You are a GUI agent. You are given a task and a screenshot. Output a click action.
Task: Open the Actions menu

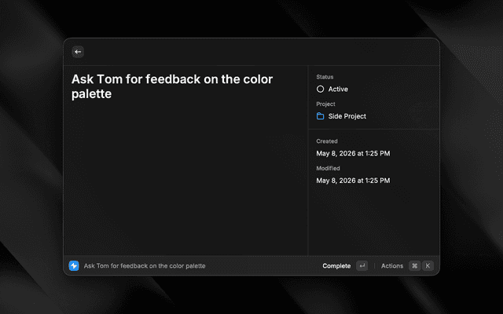coord(392,266)
